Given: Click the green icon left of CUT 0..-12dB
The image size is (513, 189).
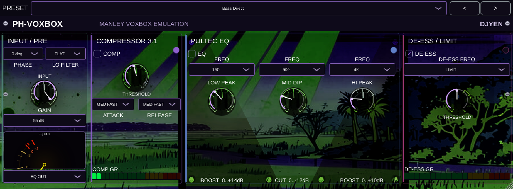Looking at the screenshot, I should pos(269,180).
